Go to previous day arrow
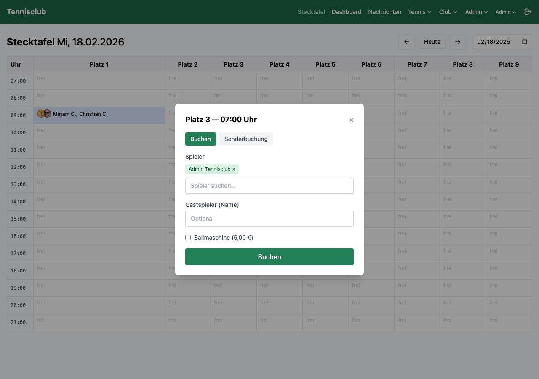 407,42
